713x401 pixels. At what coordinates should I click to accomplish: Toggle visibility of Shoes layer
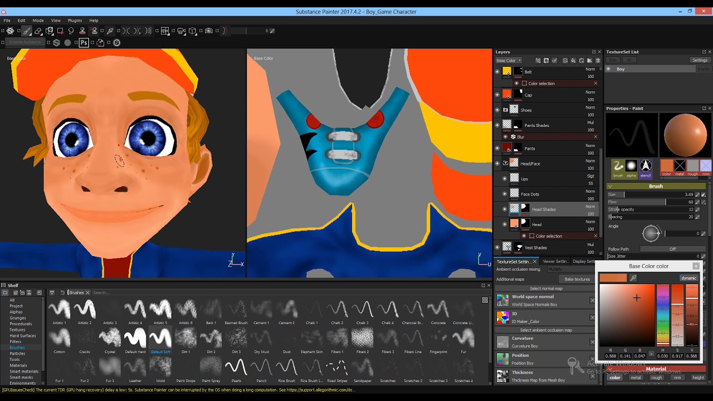(x=497, y=110)
